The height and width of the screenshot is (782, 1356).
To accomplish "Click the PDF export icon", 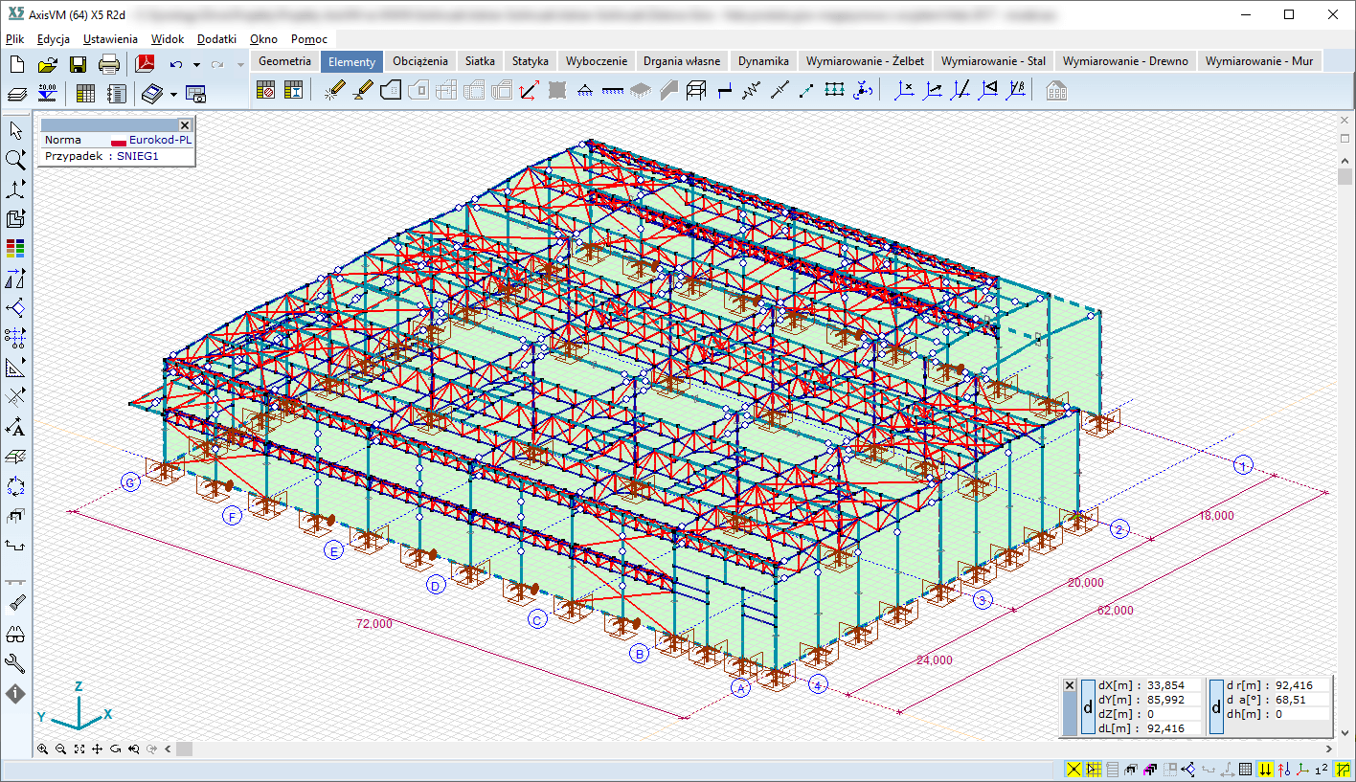I will click(145, 64).
